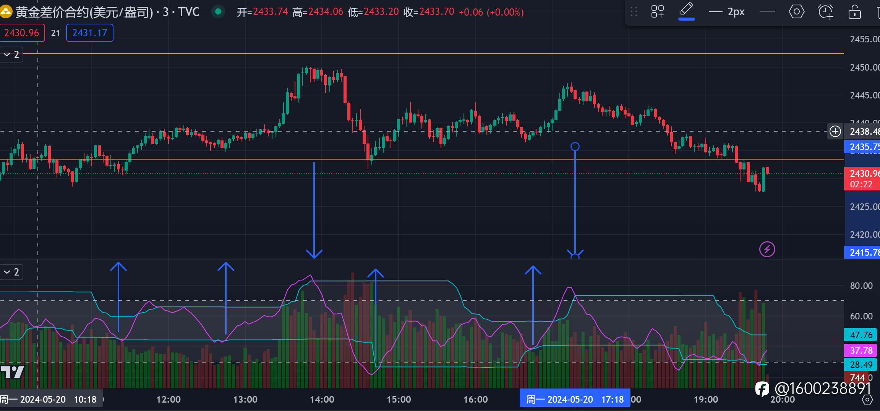Open the time axis settings icon
This screenshot has width=880, height=411.
tap(867, 400)
